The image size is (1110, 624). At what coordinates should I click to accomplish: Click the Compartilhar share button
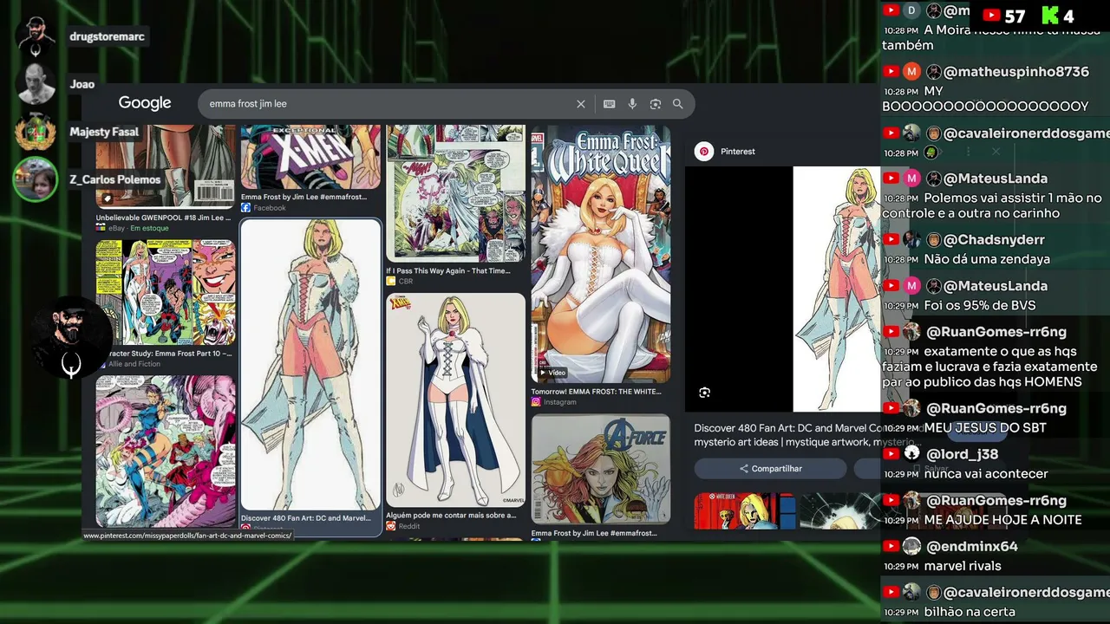770,469
